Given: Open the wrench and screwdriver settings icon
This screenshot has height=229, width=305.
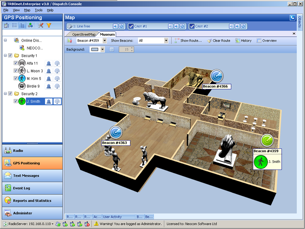Looking at the screenshot, I should click(41, 25).
